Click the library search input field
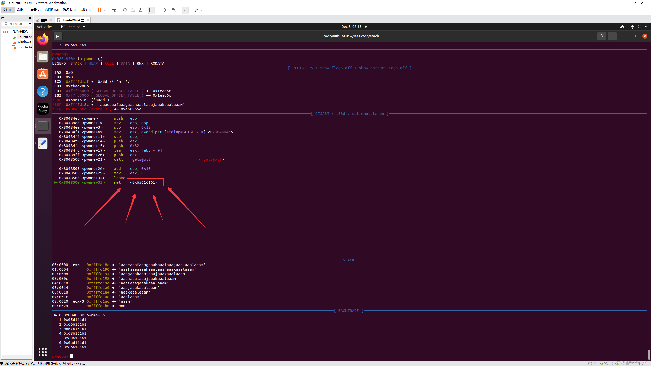Screen dimensions: 651x366 point(17,24)
